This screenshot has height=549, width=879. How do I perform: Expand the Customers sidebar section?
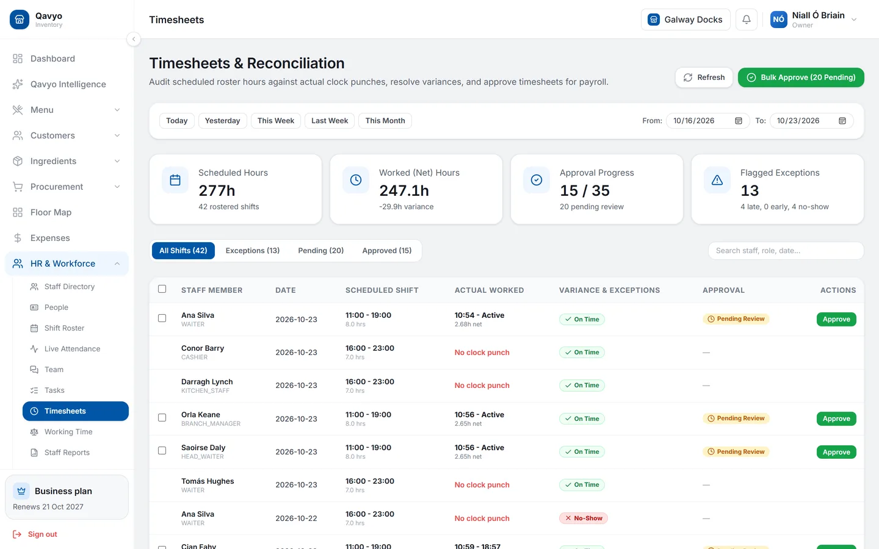67,135
